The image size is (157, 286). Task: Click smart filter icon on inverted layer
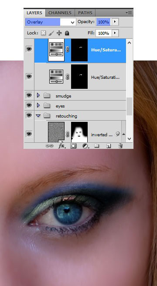coord(117,134)
